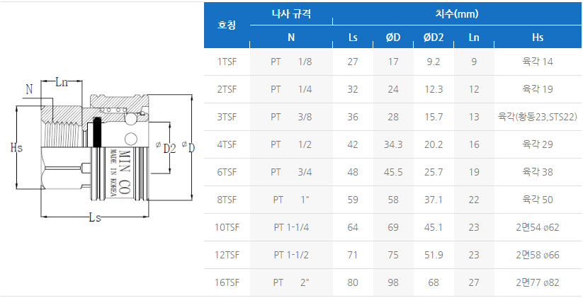
Task: Click the Ln dimension label in the diagram
Action: point(62,82)
